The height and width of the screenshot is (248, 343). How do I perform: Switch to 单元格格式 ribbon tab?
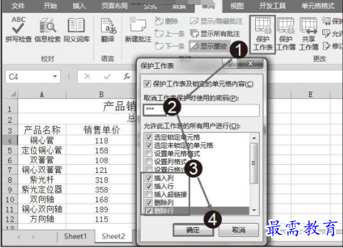318,6
